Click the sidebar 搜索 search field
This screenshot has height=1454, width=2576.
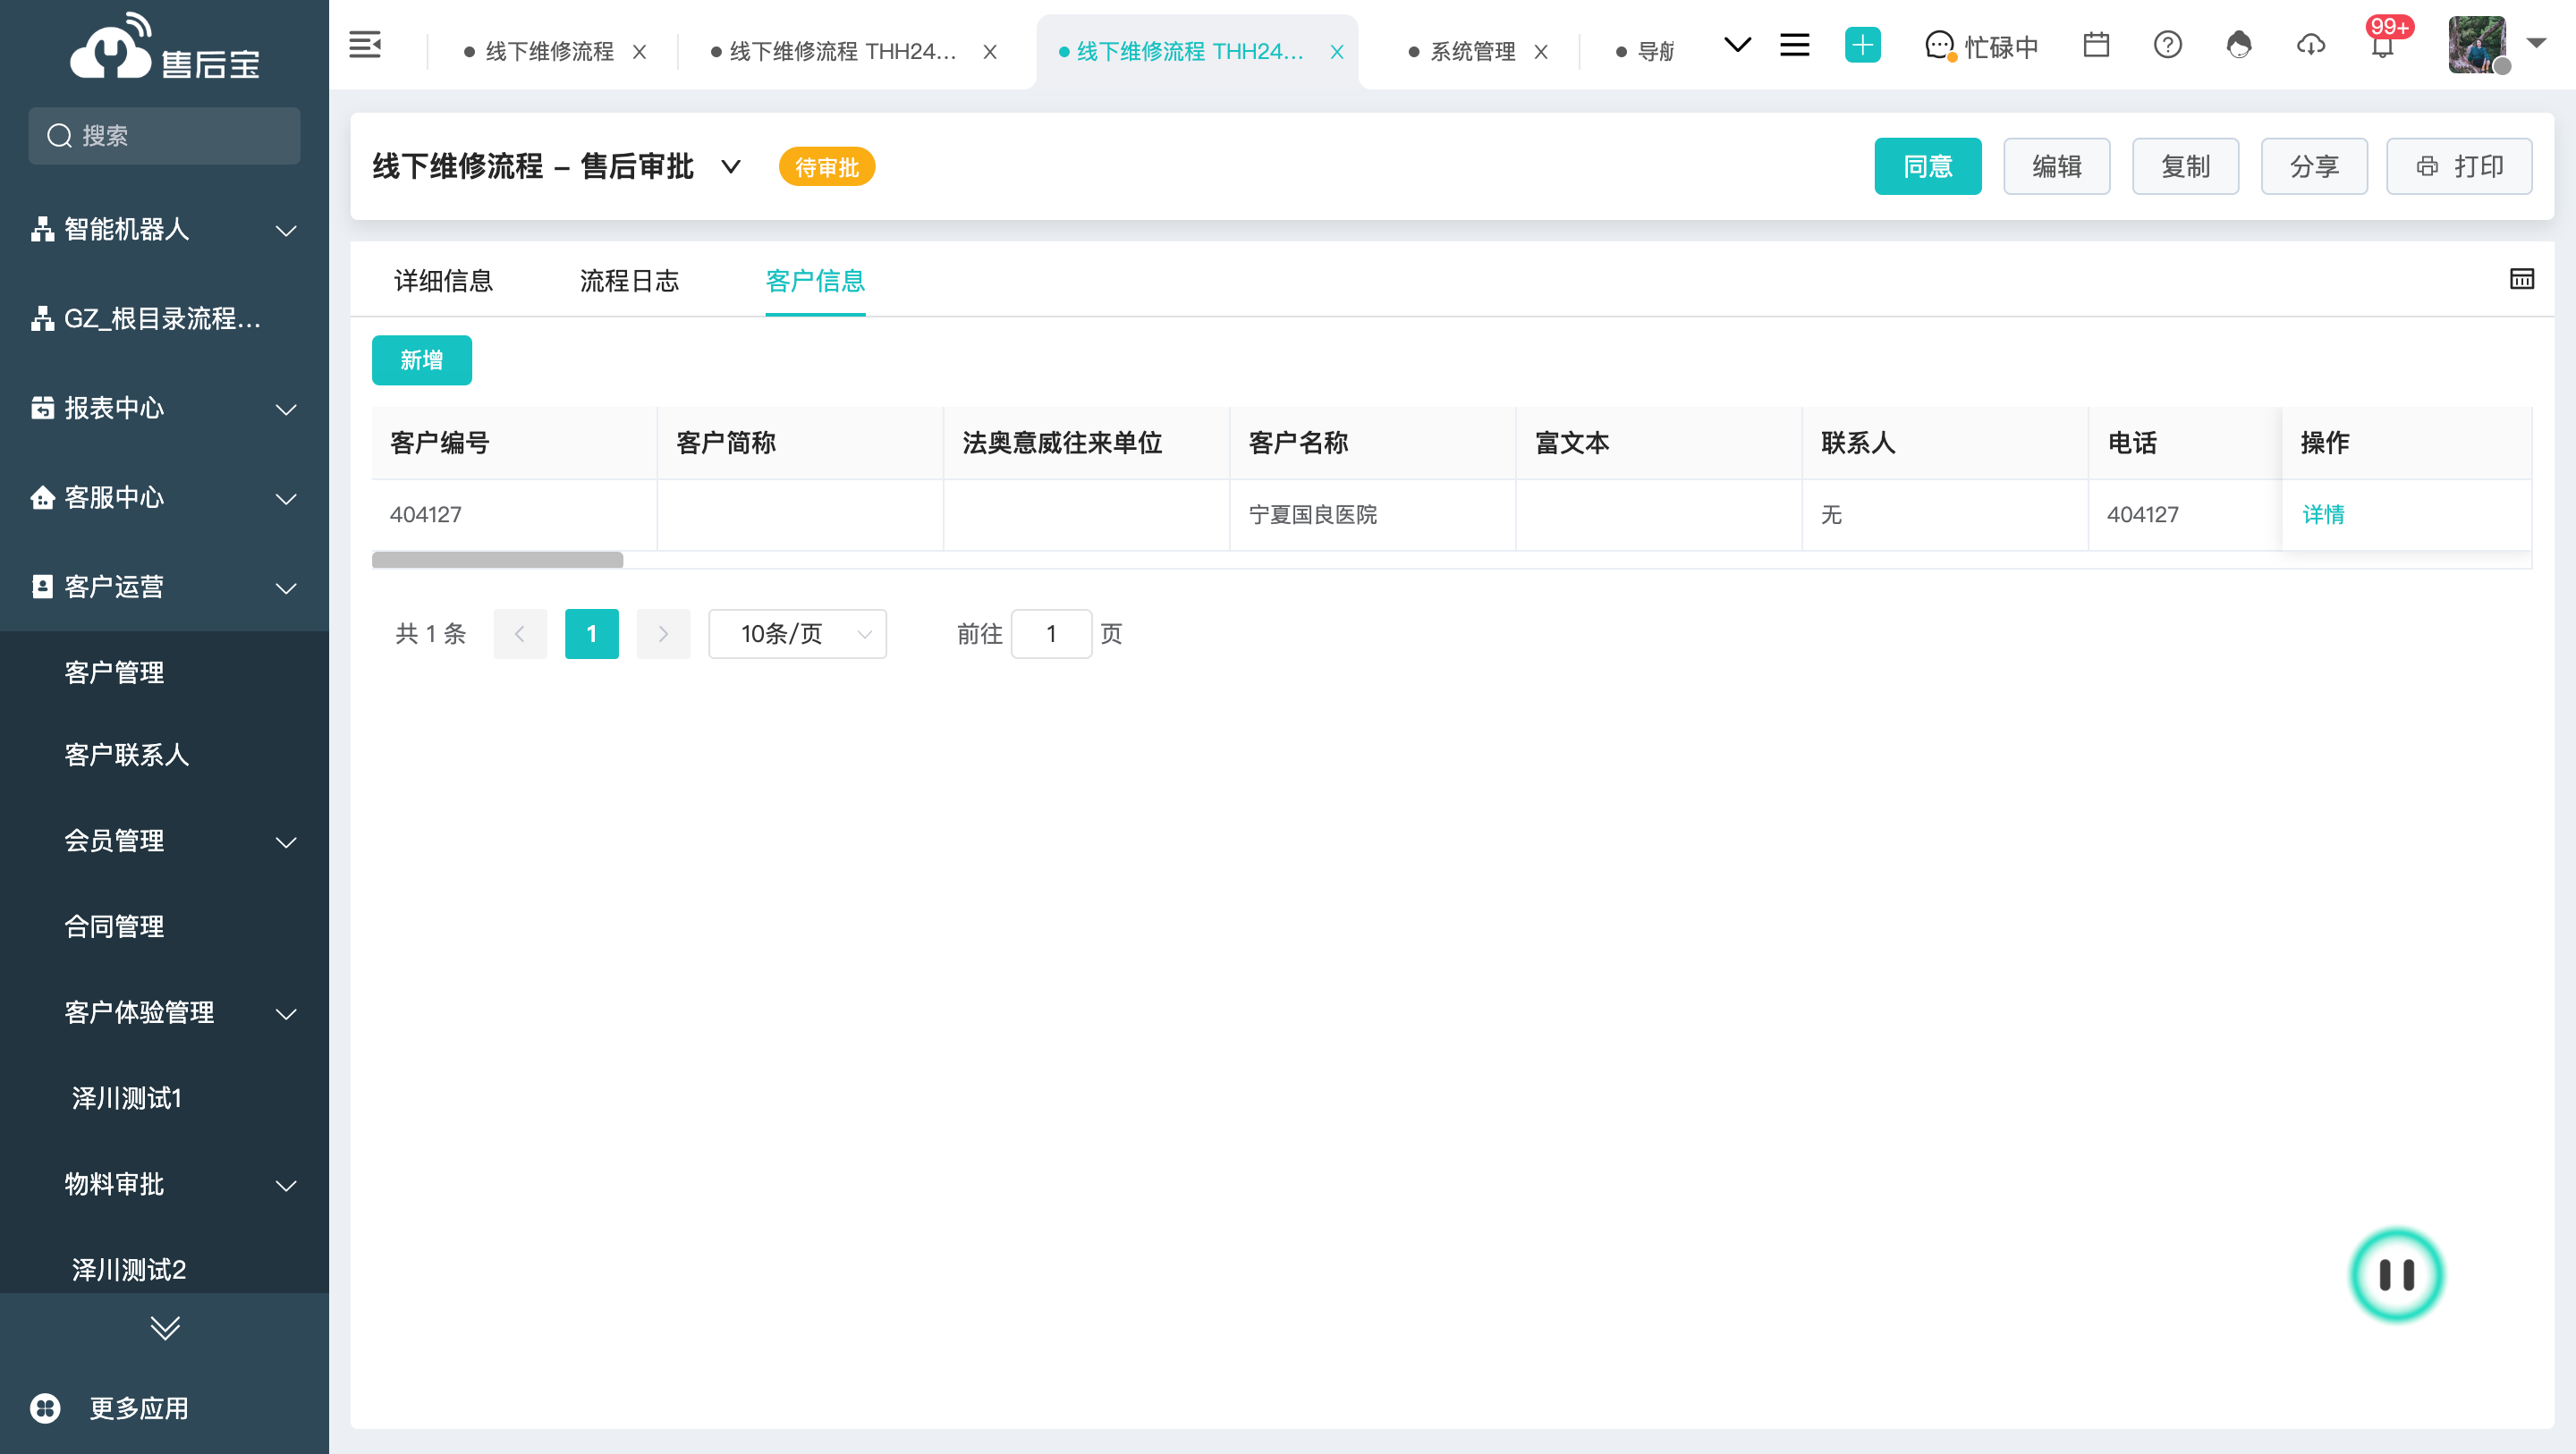164,135
